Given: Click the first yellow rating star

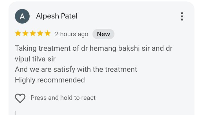Looking at the screenshot, I should (18, 34).
